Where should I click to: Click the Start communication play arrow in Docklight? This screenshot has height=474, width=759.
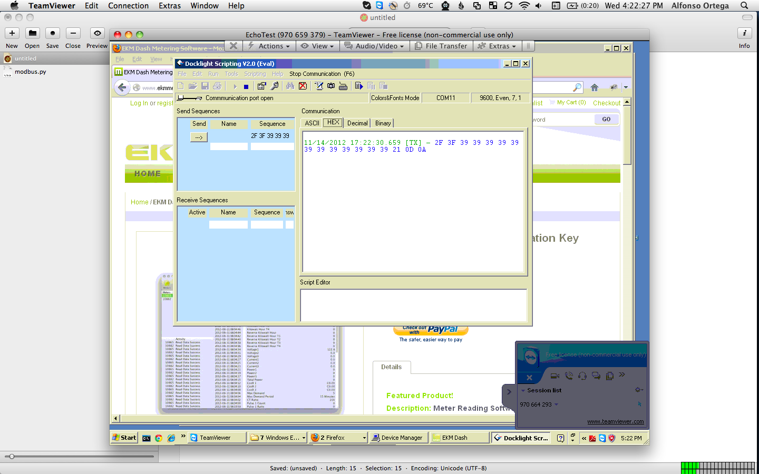235,86
